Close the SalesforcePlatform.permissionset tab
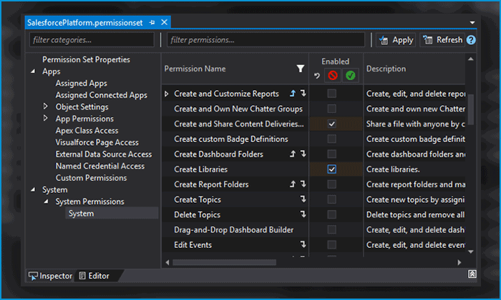The width and height of the screenshot is (501, 300). pyautogui.click(x=164, y=22)
